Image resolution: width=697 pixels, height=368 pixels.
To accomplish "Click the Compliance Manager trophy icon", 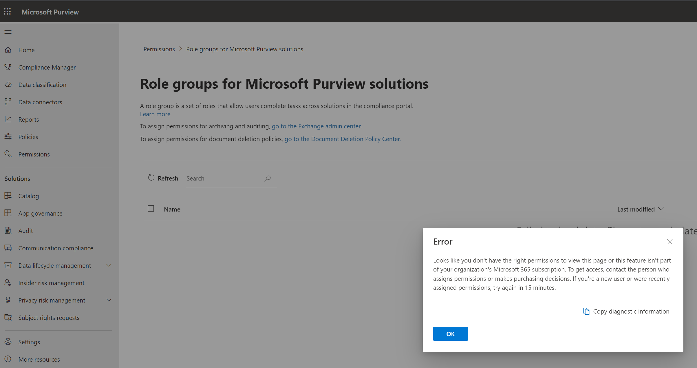I will (8, 67).
